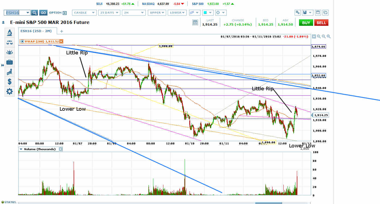
Task: Collapse the Volume (Thousands) panel arrow
Action: (x=21, y=149)
